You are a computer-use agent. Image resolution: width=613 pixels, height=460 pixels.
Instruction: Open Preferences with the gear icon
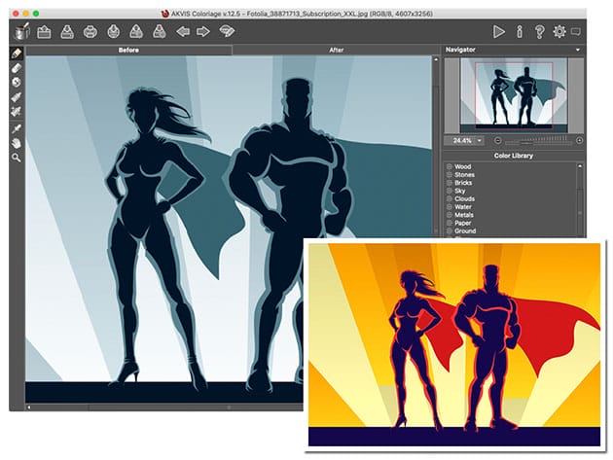pos(559,31)
